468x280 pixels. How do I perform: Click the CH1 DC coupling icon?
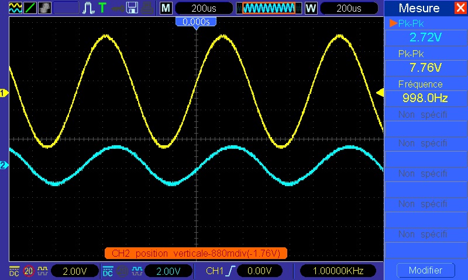click(x=14, y=271)
